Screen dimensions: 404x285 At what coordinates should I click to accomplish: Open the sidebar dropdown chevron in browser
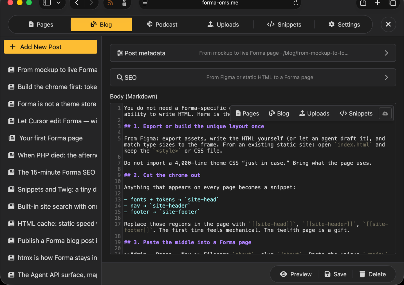(59, 3)
